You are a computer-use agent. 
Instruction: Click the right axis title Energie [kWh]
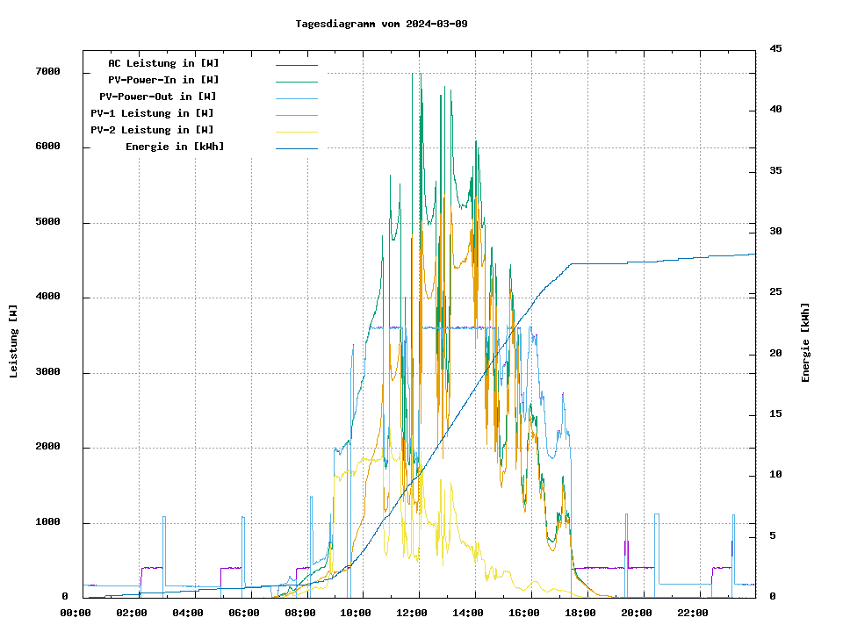805,342
